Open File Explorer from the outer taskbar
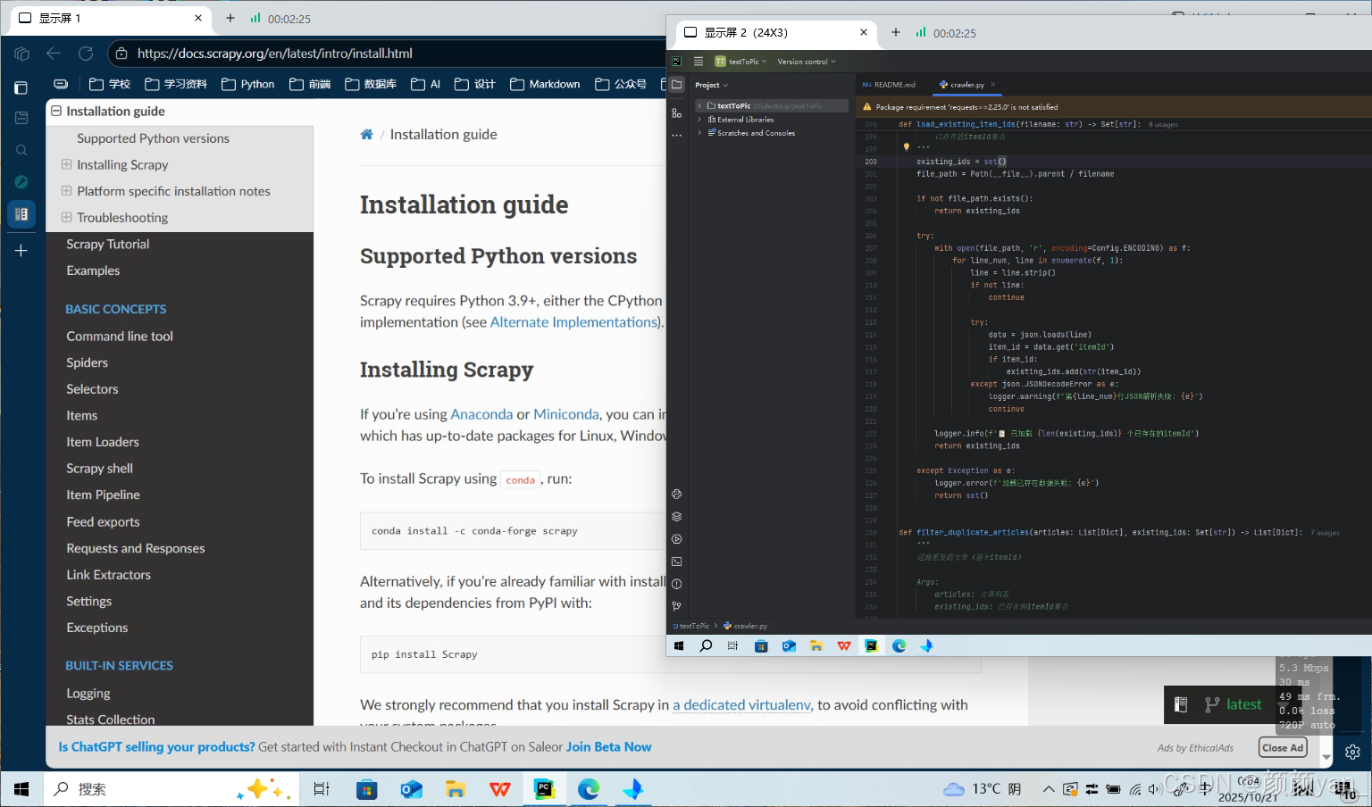1372x807 pixels. coord(456,789)
